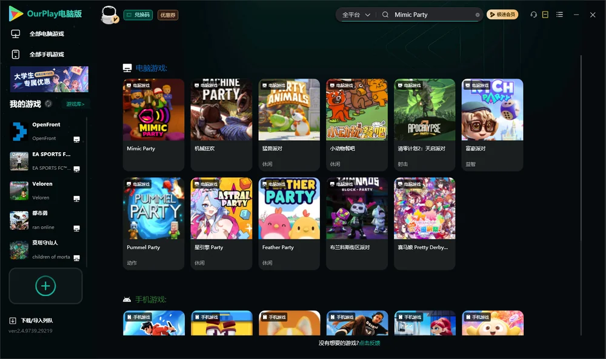This screenshot has height=359, width=606.
Task: Open the 猛兽派对 Party Animals card
Action: pyautogui.click(x=289, y=124)
